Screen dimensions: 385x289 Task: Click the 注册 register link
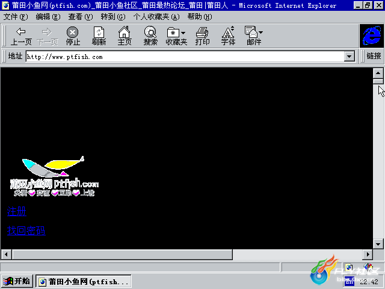[x=17, y=211]
